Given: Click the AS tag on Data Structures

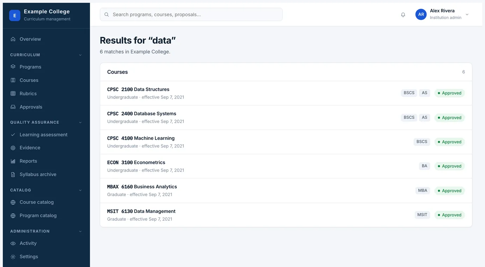Looking at the screenshot, I should (425, 93).
